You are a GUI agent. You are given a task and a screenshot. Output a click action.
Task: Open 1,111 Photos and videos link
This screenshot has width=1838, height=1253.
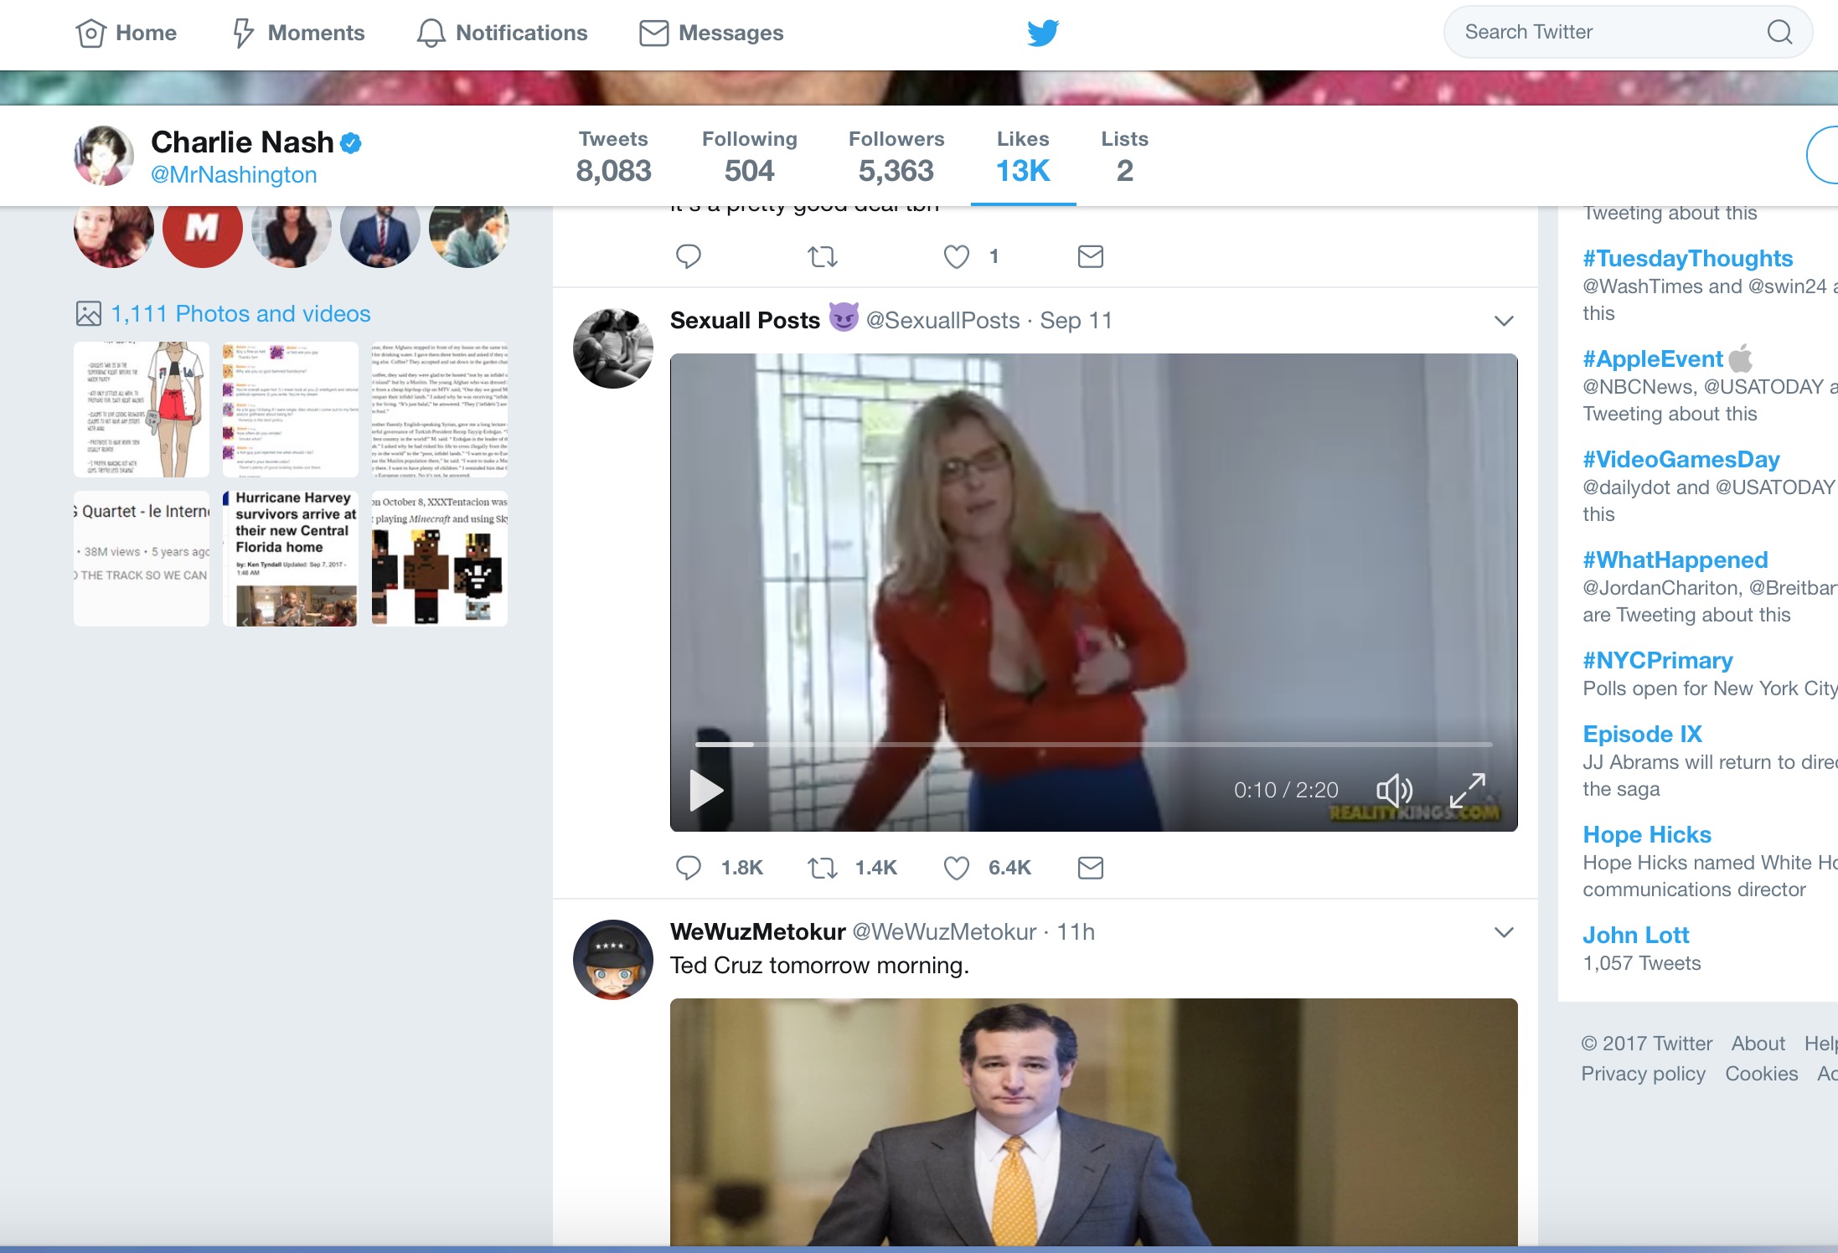point(240,314)
